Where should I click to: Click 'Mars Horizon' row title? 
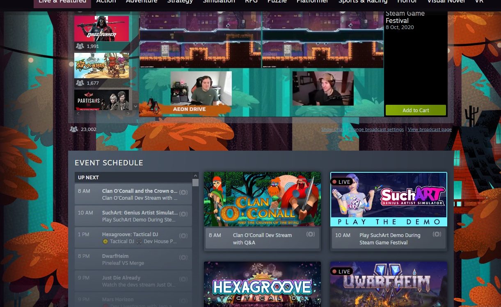[118, 300]
